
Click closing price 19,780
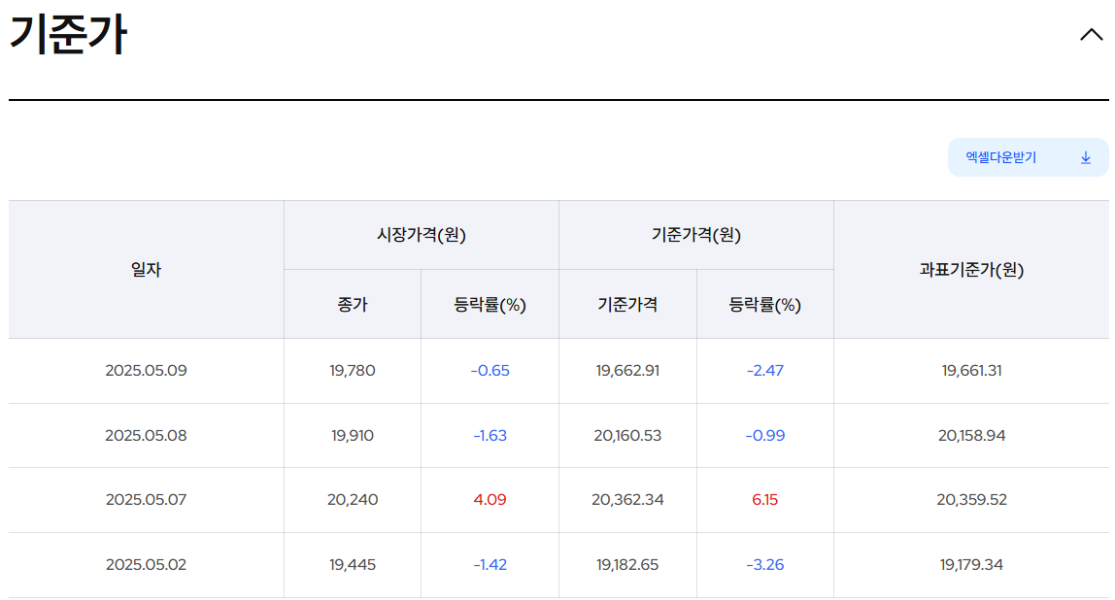tap(352, 370)
